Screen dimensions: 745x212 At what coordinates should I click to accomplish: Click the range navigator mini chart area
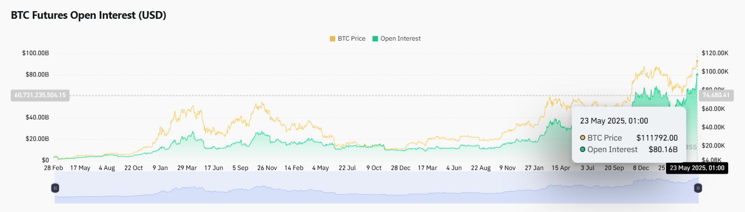point(377,188)
